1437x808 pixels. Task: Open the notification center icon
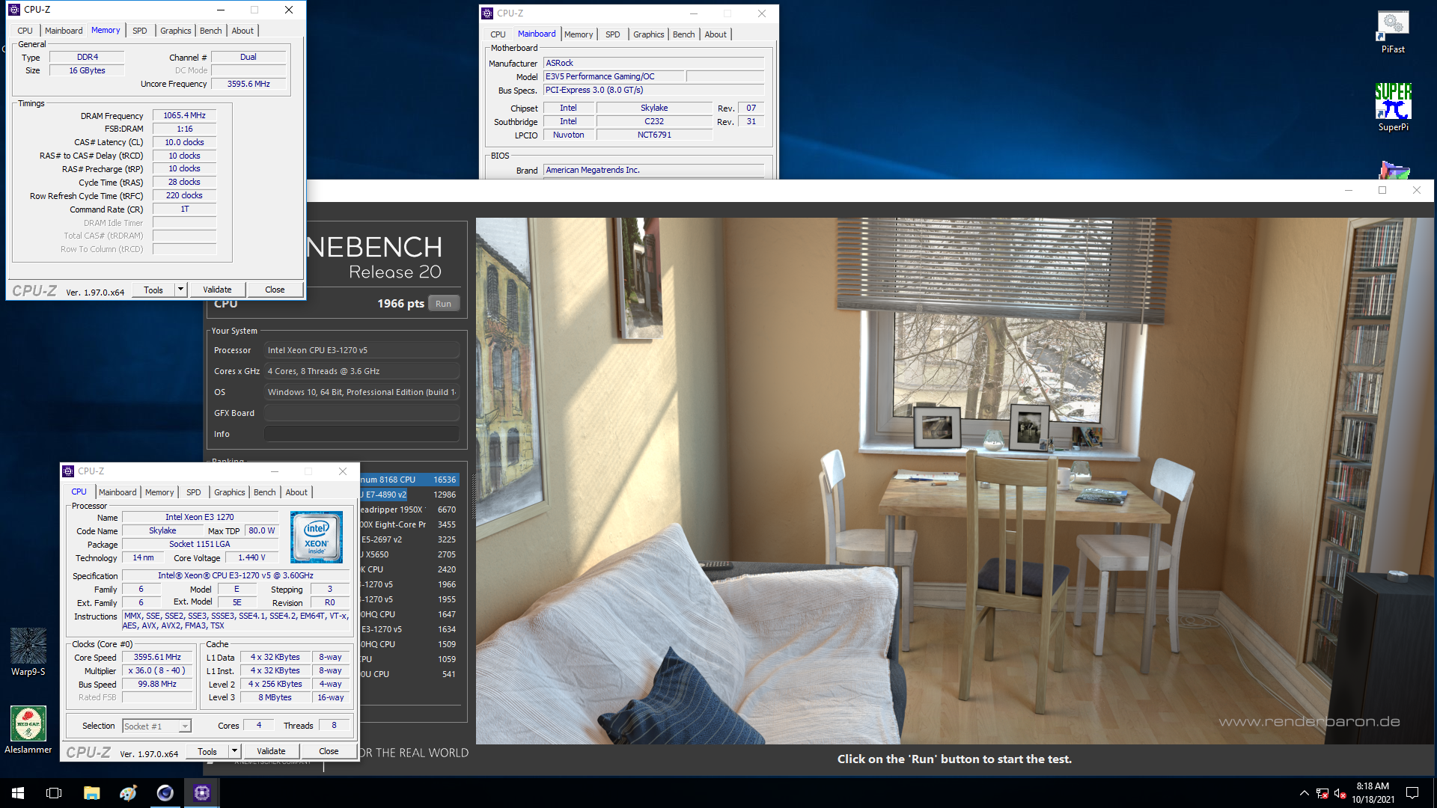pos(1412,793)
